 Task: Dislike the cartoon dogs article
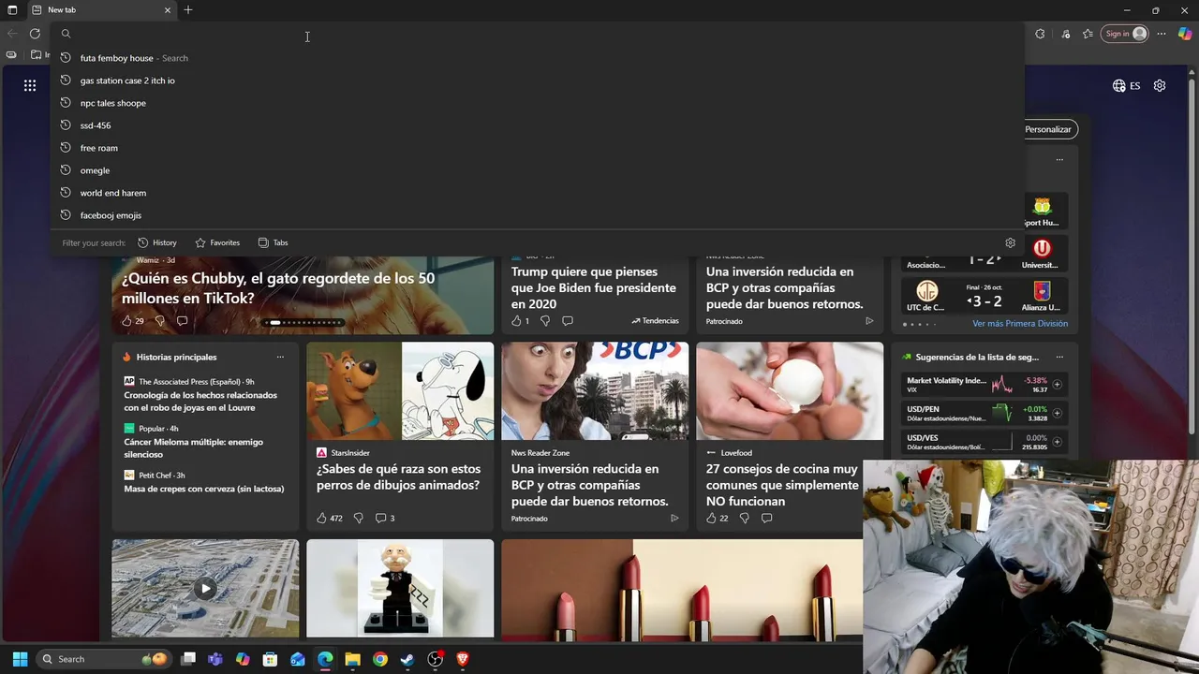pos(358,518)
